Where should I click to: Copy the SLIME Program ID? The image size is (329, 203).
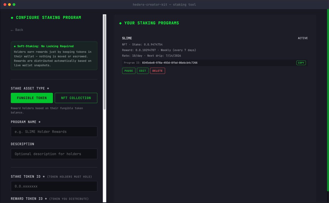(301, 63)
